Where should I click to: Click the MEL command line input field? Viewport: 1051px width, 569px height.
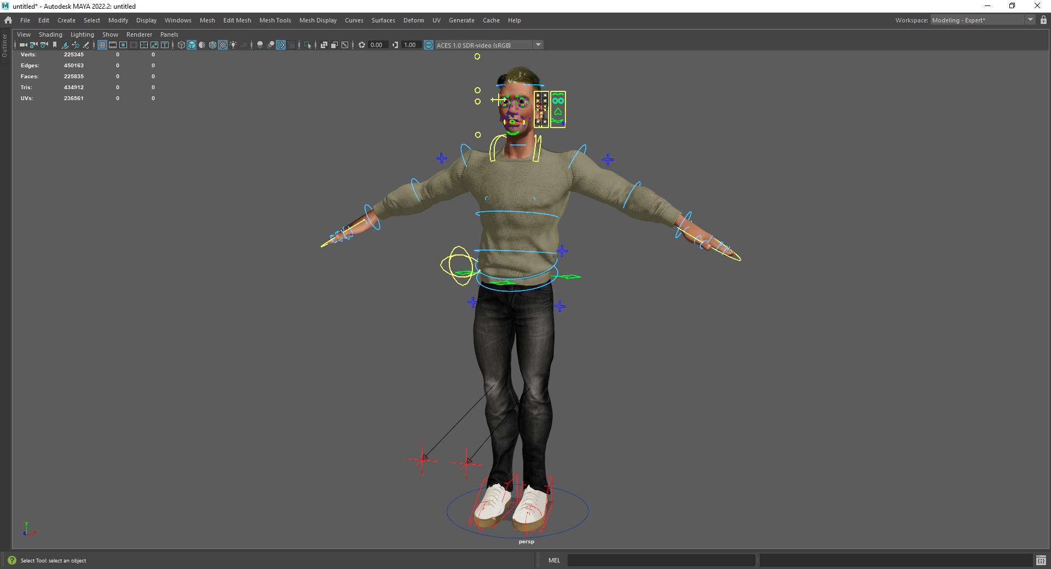(x=661, y=560)
